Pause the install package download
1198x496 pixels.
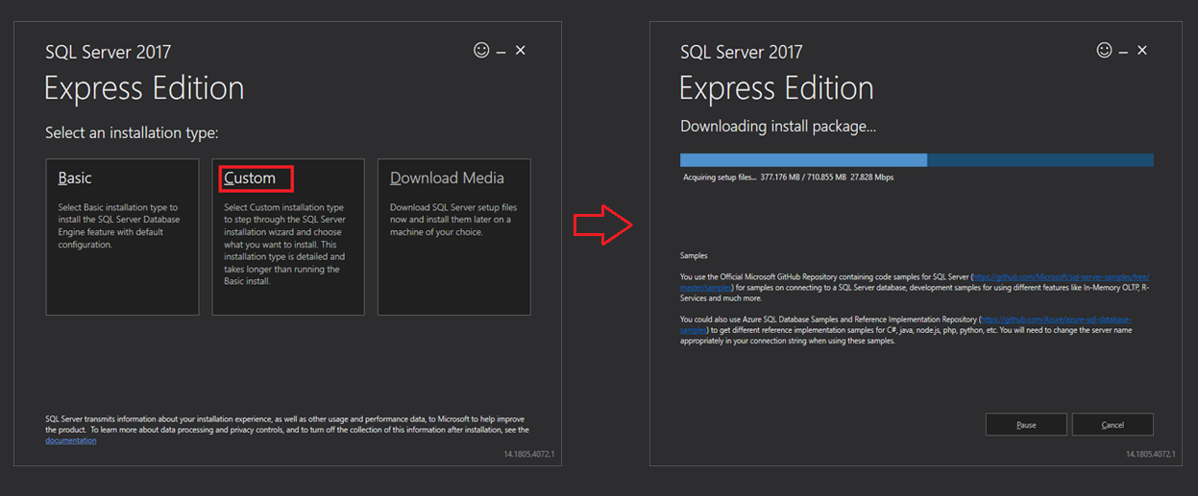[1026, 424]
